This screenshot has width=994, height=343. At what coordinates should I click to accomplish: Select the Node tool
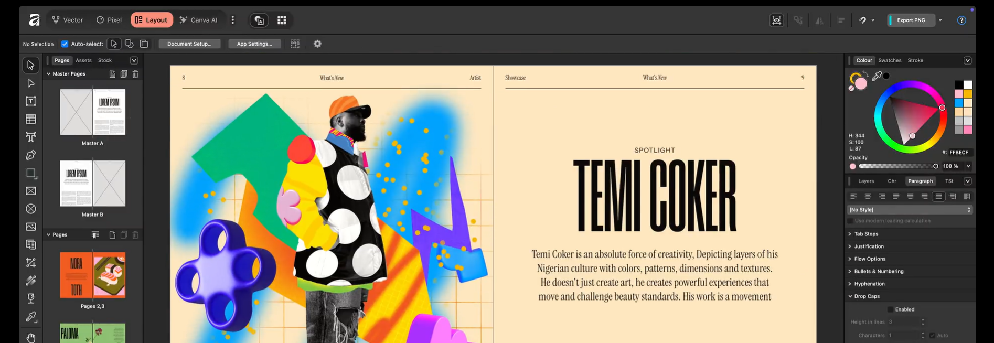[x=31, y=83]
